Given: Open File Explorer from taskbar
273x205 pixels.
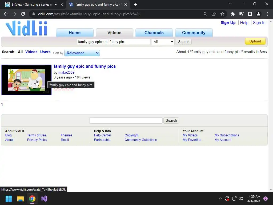Looking at the screenshot, I should tap(20, 199).
